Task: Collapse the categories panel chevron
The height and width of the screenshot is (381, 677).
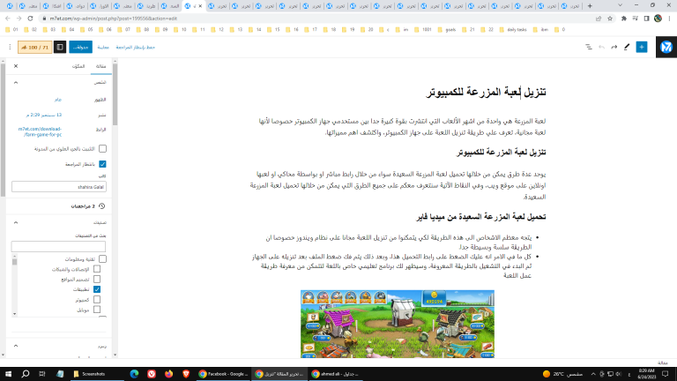Action: point(16,222)
